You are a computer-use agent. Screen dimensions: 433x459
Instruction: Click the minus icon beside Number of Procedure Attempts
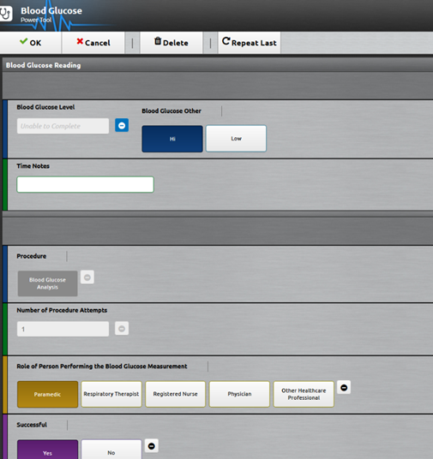[x=122, y=329]
